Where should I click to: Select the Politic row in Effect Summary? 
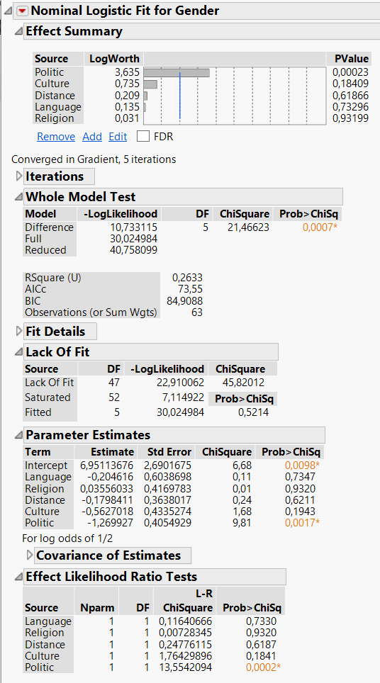click(201, 72)
